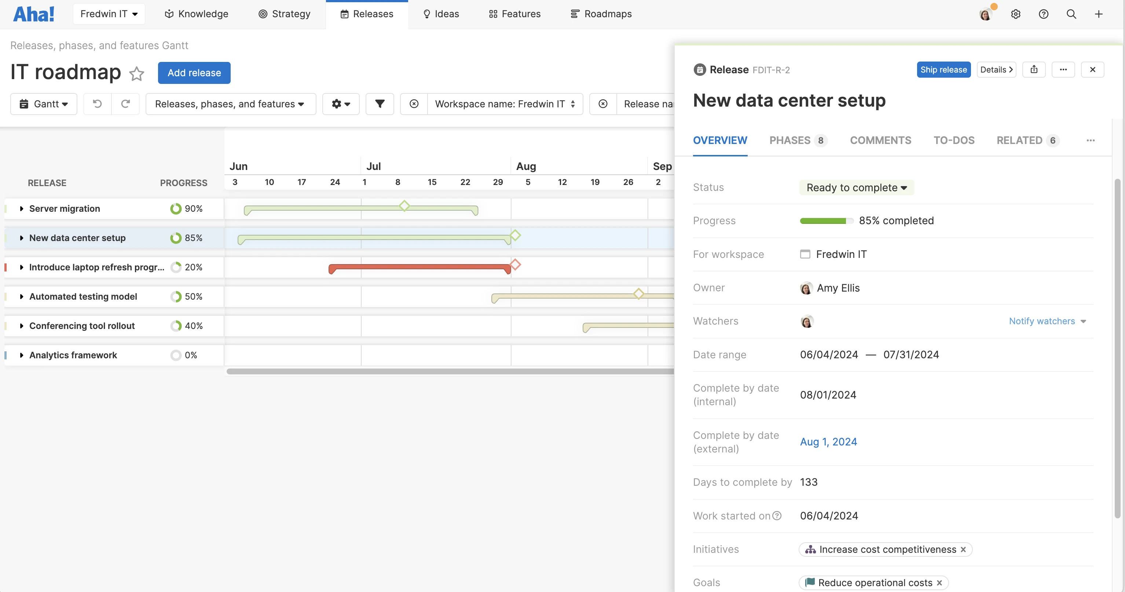Open global search
Image resolution: width=1125 pixels, height=592 pixels.
[1071, 14]
